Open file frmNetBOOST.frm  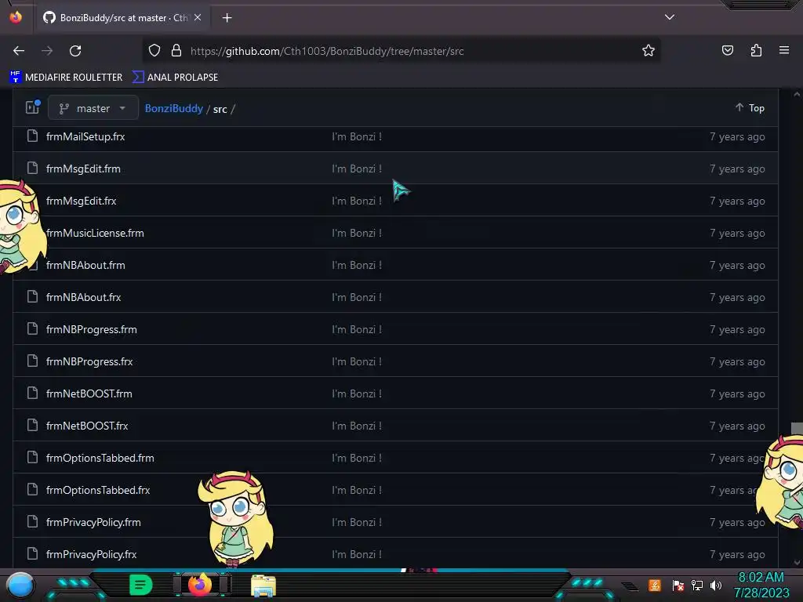[89, 393]
